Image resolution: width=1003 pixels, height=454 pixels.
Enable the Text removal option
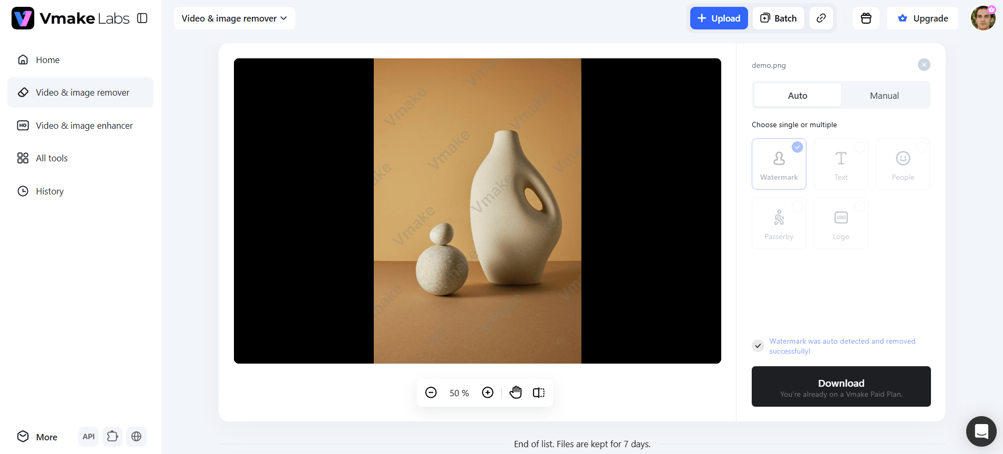pyautogui.click(x=841, y=164)
